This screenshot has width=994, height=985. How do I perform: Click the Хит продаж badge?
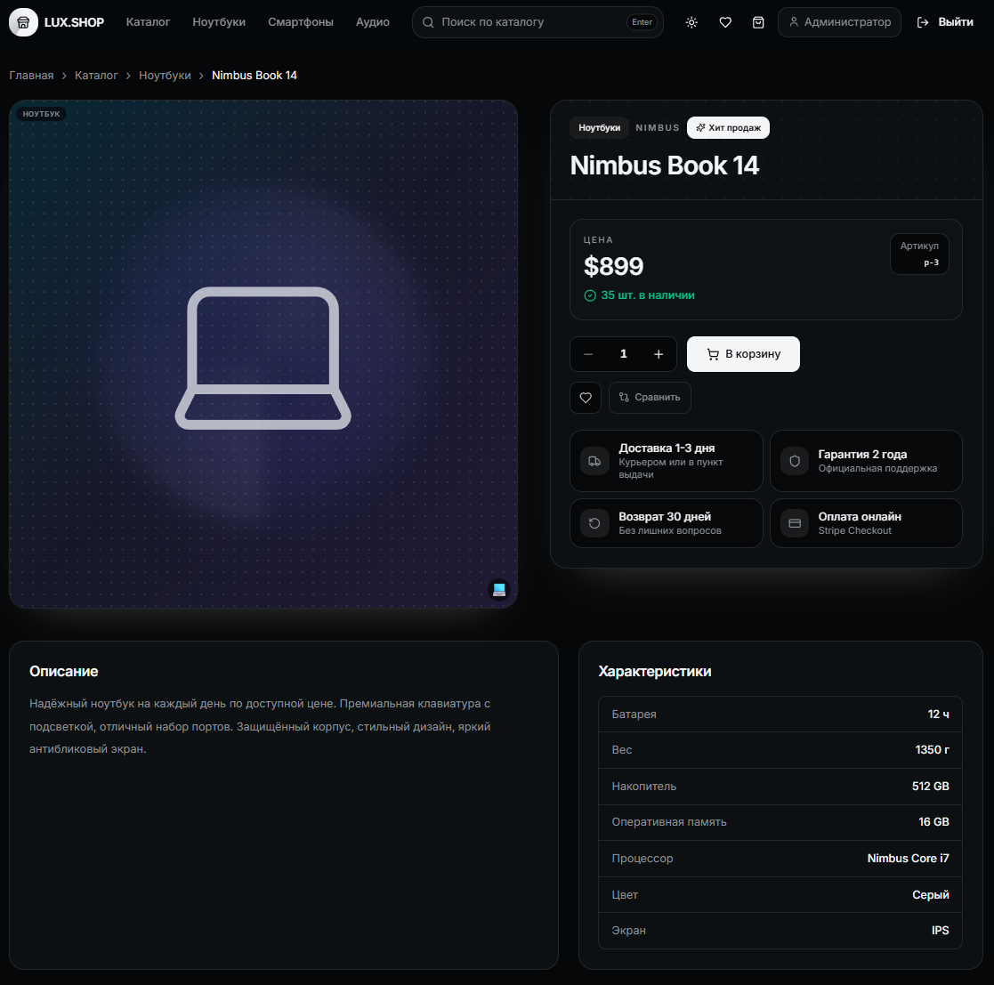point(729,127)
